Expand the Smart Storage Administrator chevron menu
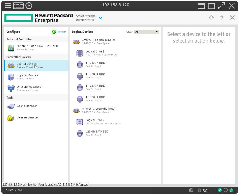This screenshot has height=195, width=239. tap(100, 18)
